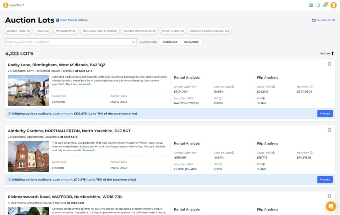Open the orange user profile avatar

pos(333,5)
